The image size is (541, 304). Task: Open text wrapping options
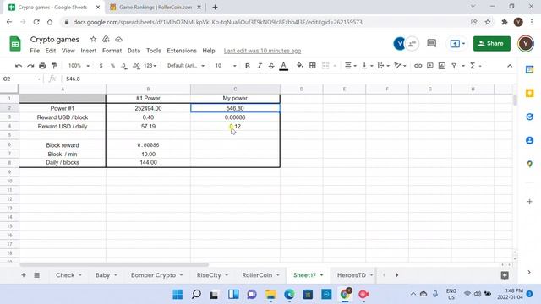383,66
